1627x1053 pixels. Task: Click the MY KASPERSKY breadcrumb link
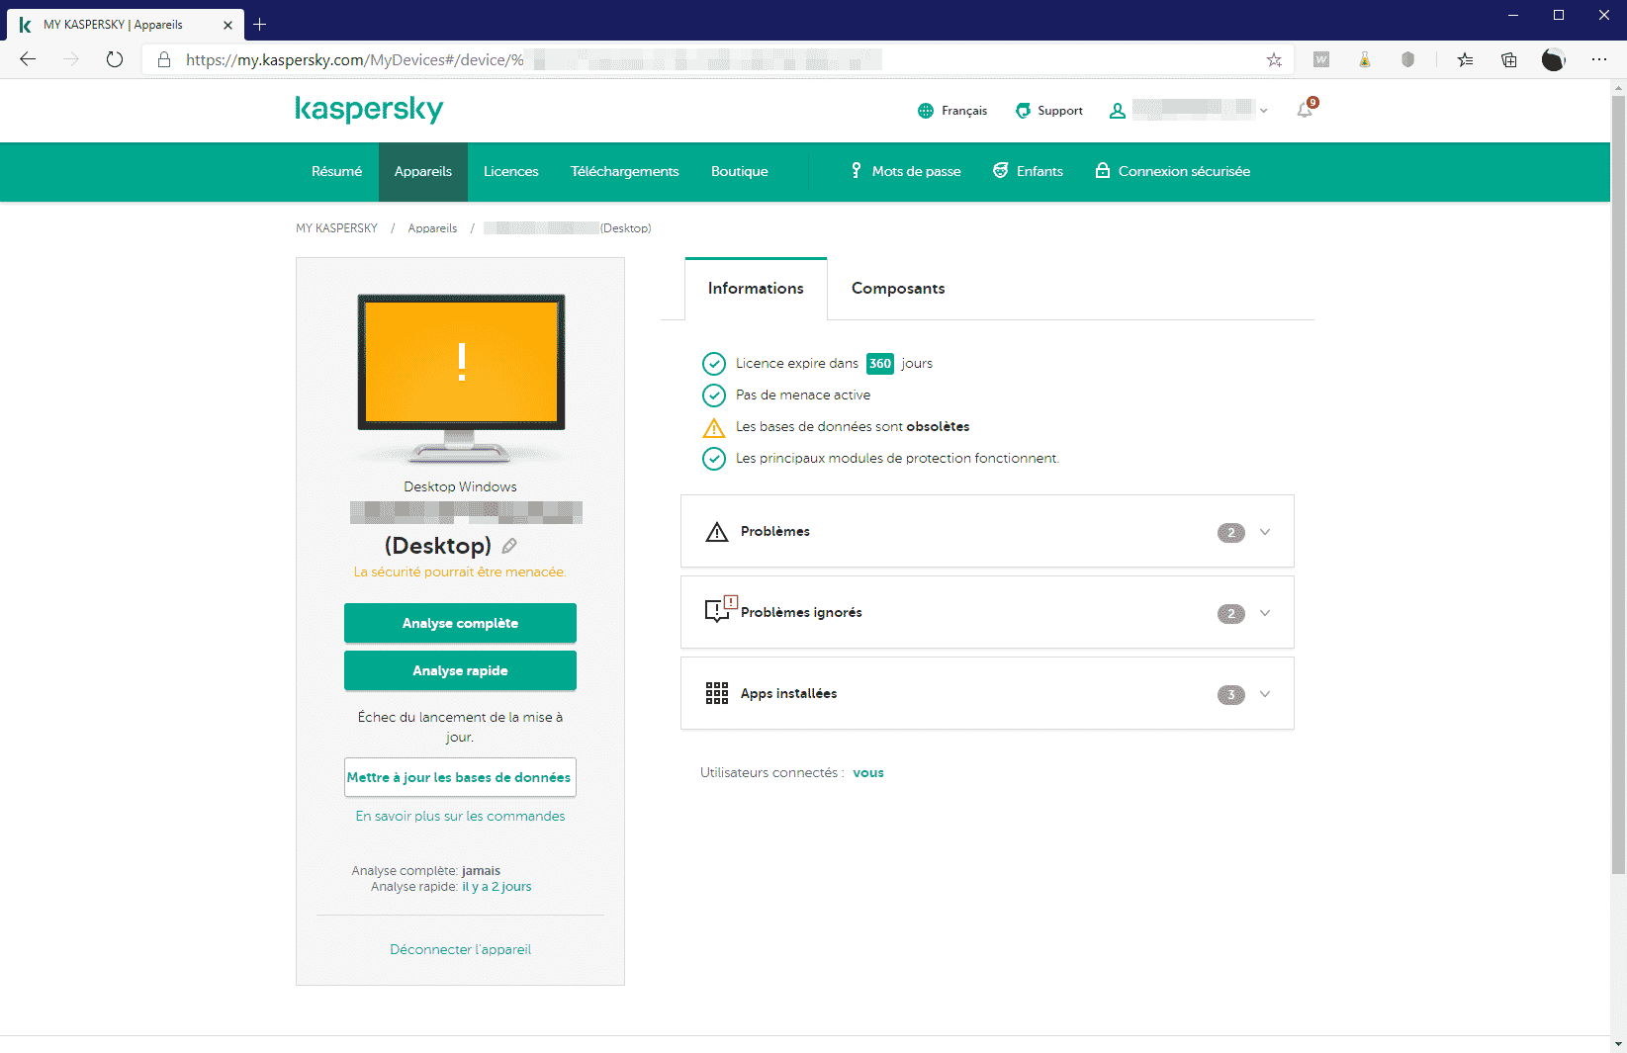coord(336,228)
